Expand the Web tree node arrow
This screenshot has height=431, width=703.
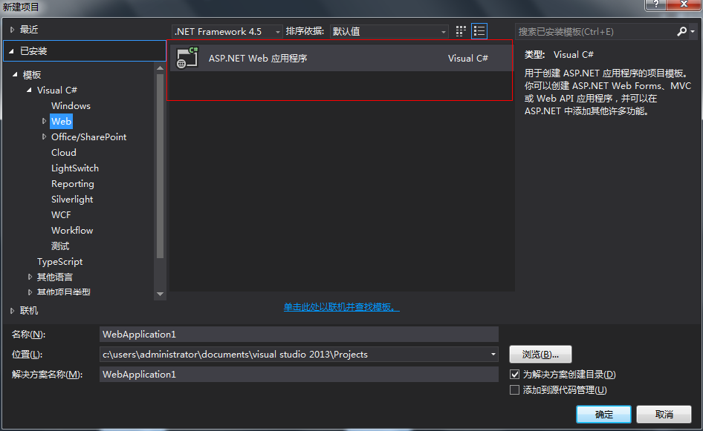click(x=44, y=121)
